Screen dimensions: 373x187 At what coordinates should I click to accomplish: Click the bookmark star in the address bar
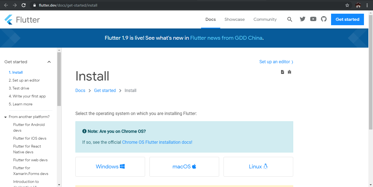[347, 5]
